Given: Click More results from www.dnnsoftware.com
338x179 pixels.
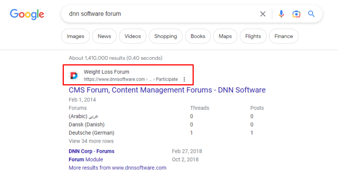Looking at the screenshot, I should click(x=117, y=168).
